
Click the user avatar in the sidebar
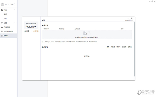(2, 4)
